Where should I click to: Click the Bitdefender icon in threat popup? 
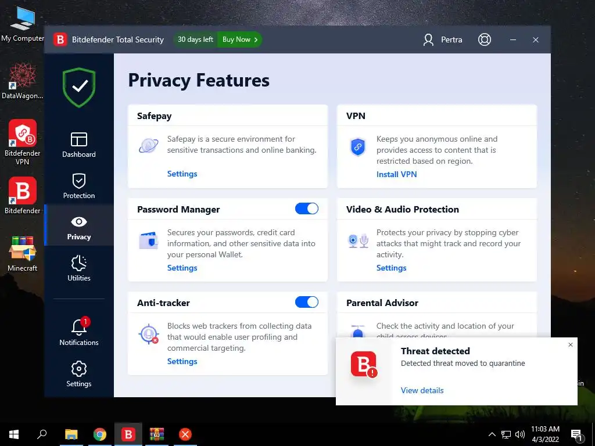tap(364, 364)
